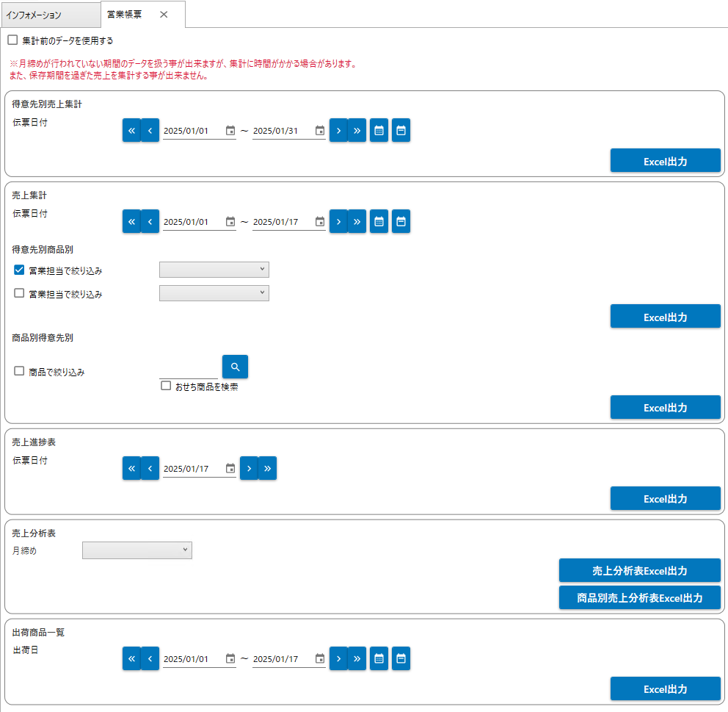Click single-left arrow in 売上進捗表 date row
The image size is (728, 712).
click(x=150, y=468)
